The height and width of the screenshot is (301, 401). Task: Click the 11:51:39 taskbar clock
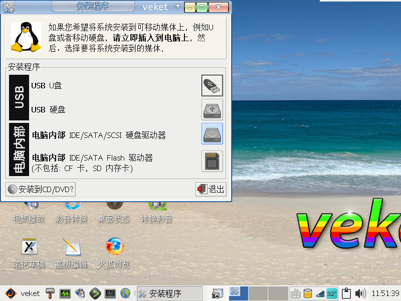pos(385,293)
